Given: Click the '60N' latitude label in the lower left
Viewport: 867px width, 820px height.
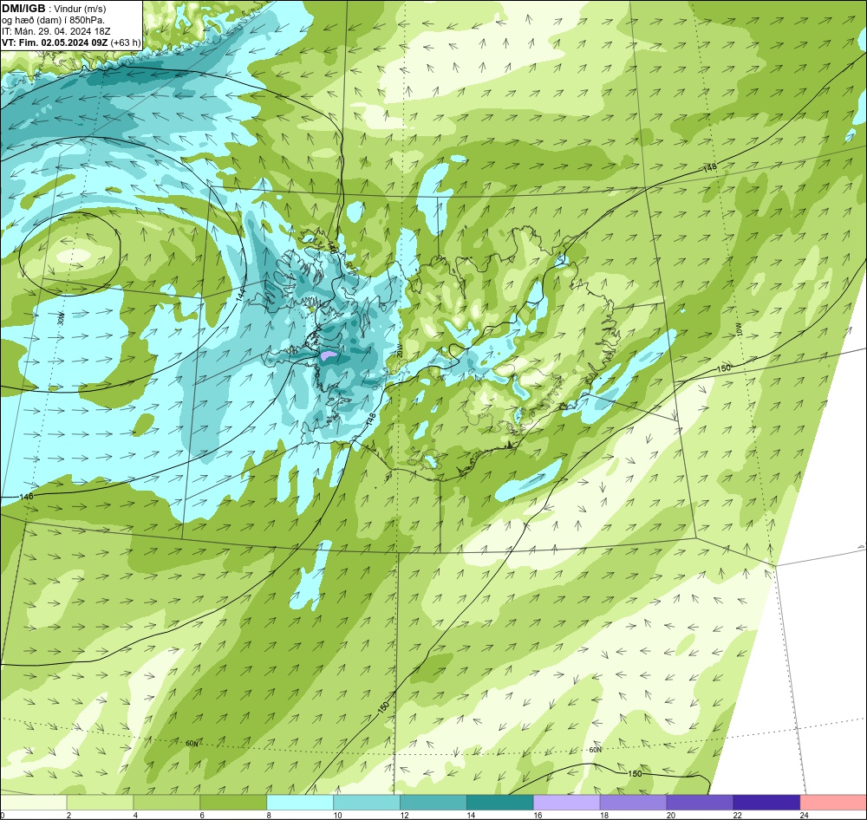Looking at the screenshot, I should (192, 744).
